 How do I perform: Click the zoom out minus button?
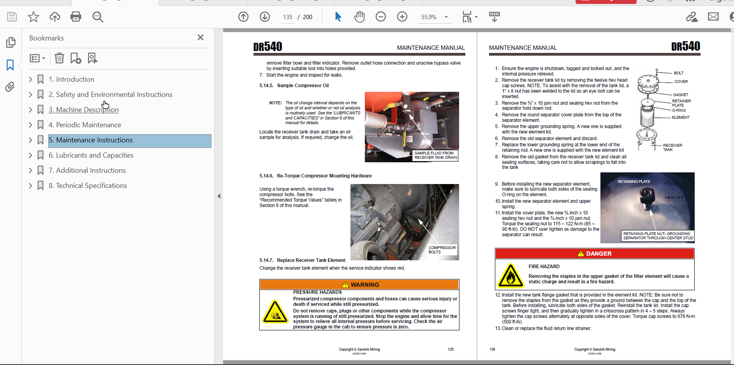coord(381,17)
